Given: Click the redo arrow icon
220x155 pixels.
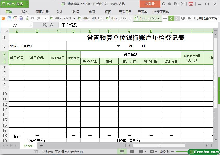Looking at the screenshot, I should 38,18.
